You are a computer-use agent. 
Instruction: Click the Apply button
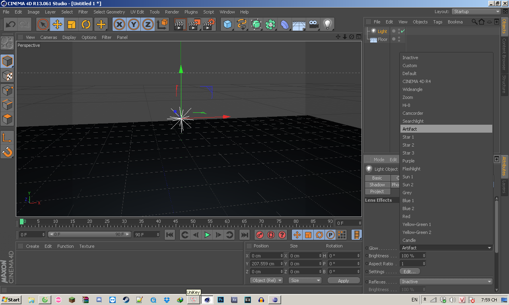[344, 280]
